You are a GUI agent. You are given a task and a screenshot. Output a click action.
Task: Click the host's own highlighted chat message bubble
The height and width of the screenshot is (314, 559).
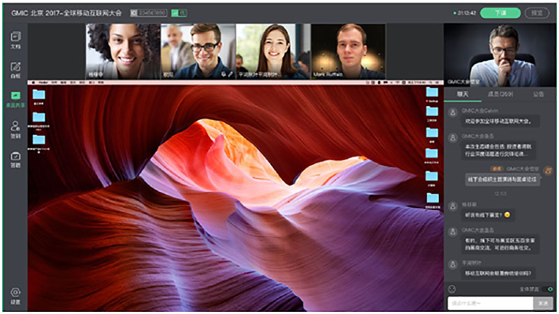point(502,179)
